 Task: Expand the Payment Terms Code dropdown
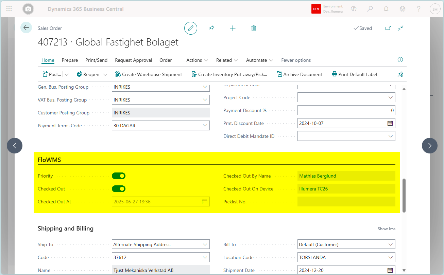[205, 126]
